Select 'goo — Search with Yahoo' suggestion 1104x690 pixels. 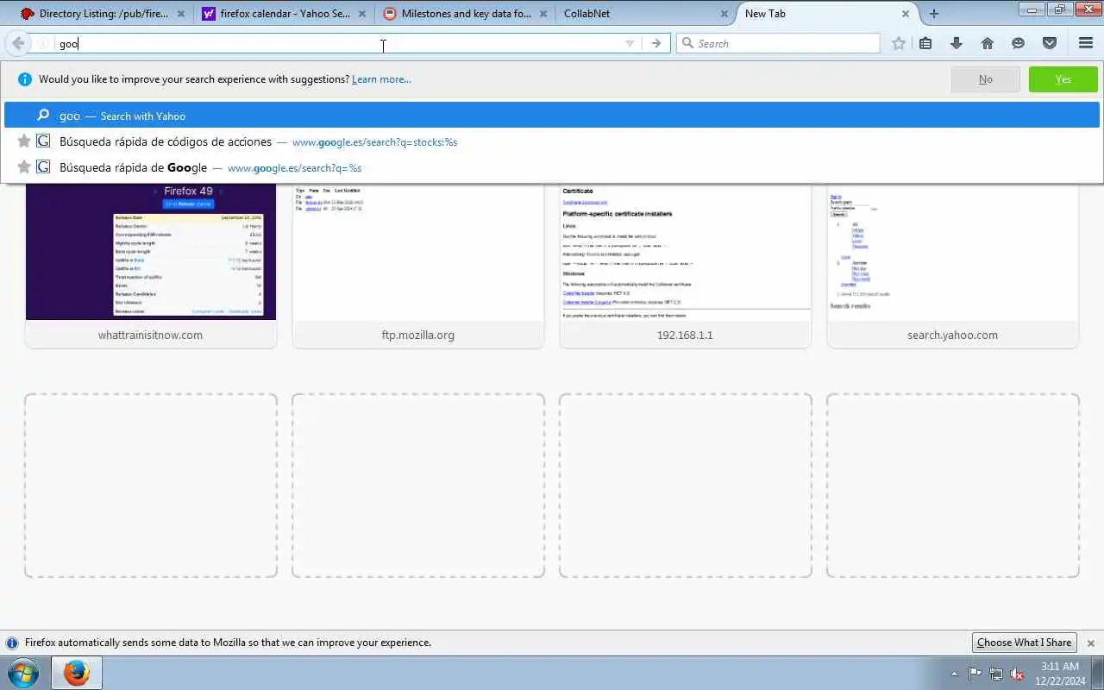[552, 116]
